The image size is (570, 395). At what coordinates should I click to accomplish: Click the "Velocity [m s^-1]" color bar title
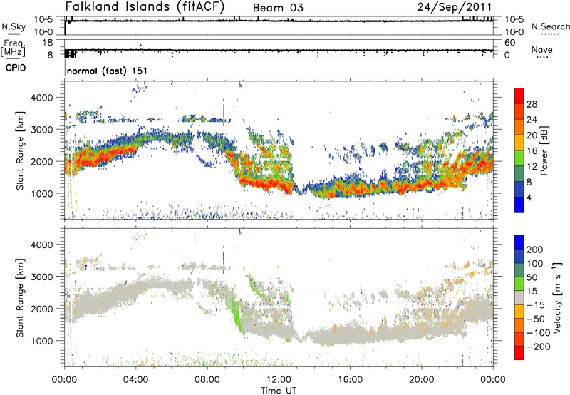(557, 297)
